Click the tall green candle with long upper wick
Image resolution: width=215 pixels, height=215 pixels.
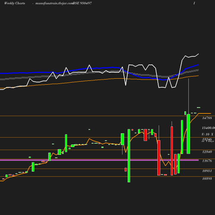pyautogui.click(x=188, y=134)
